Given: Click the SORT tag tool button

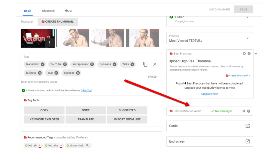Looking at the screenshot, I should (x=86, y=110).
